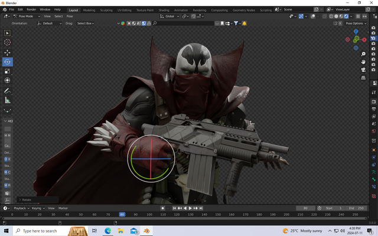
Task: Open Microsoft Edge from the taskbar
Action: coord(108,231)
